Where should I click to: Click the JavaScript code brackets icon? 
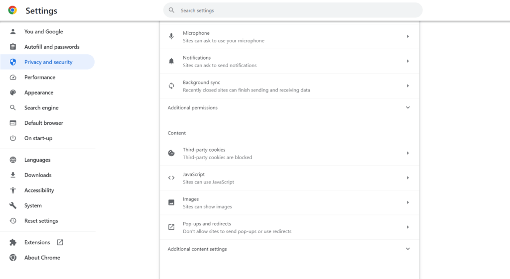click(171, 178)
